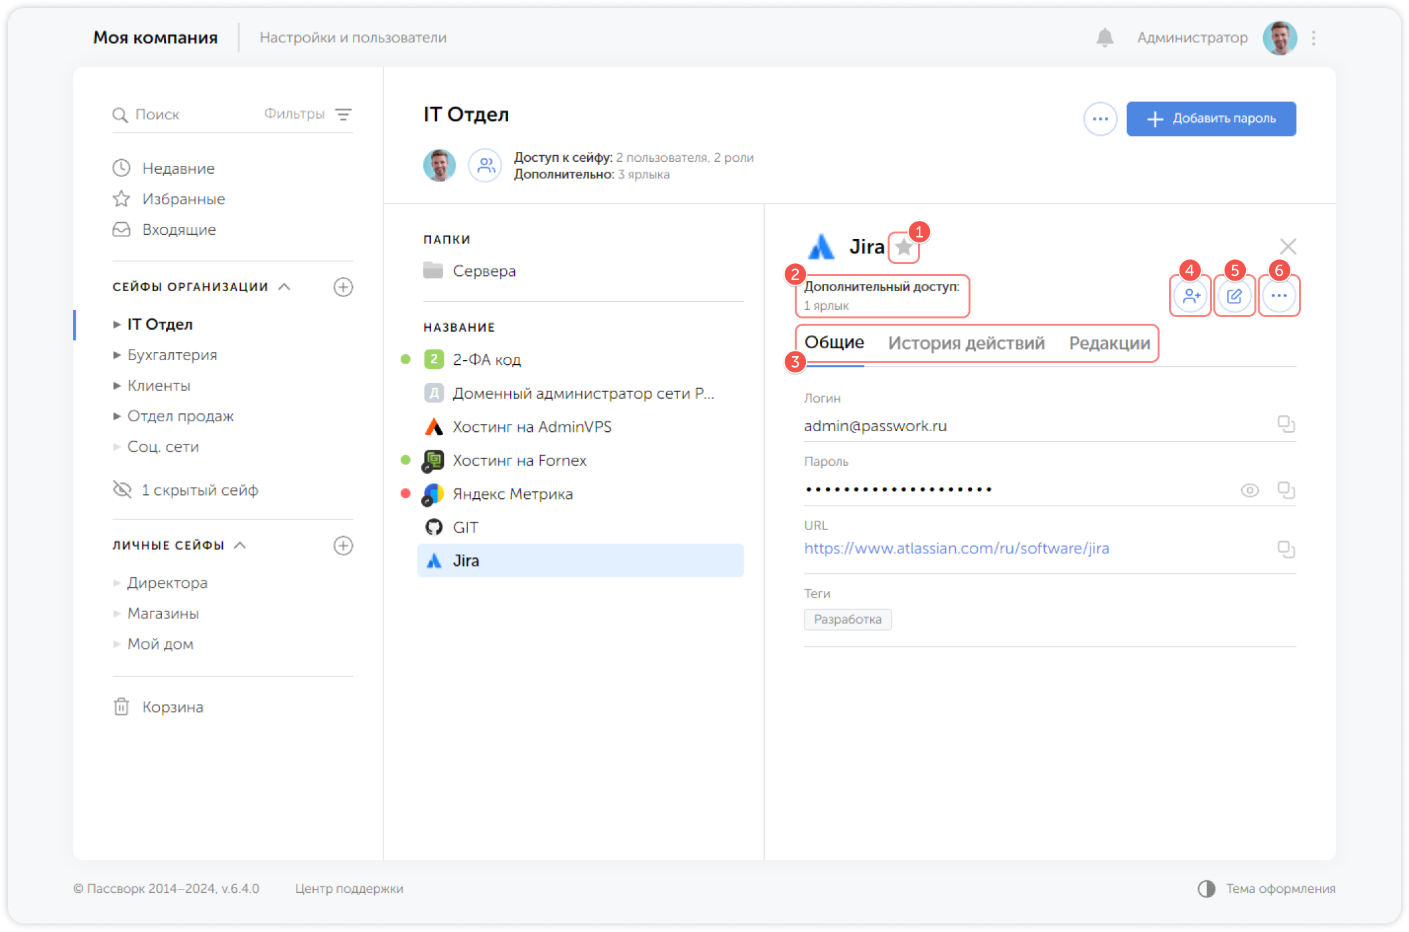Viewport: 1409px width, 932px height.
Task: Star Jira as favorite
Action: tap(903, 247)
